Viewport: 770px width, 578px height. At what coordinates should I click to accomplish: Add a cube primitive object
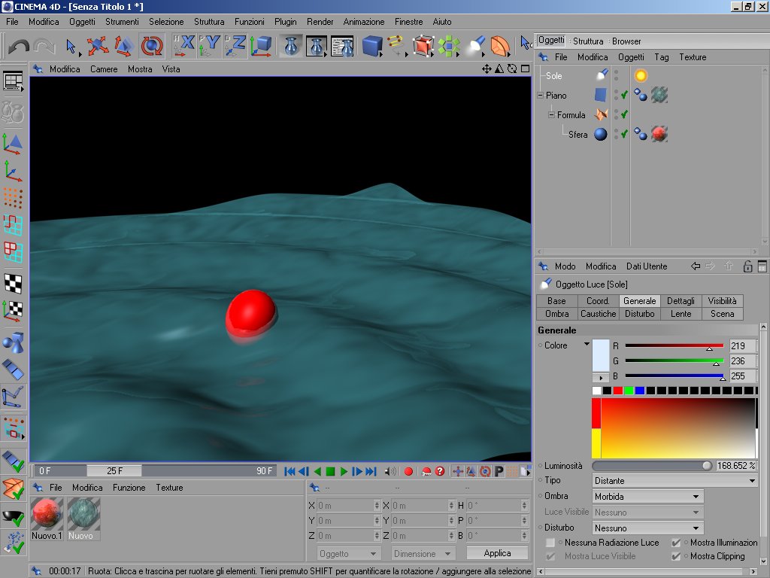tap(372, 46)
